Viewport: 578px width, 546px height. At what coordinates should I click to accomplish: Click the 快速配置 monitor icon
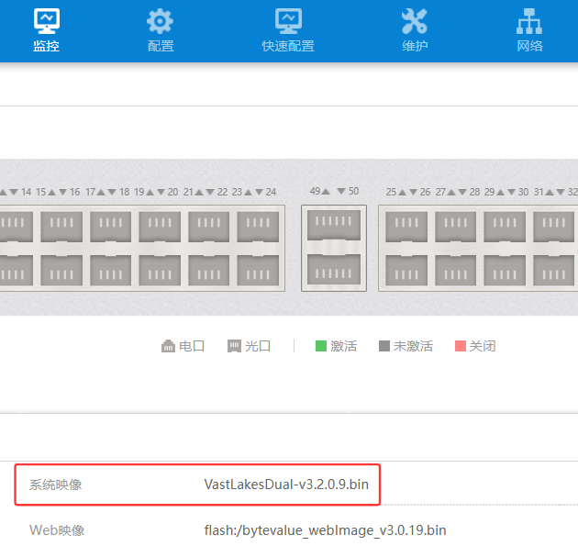click(288, 21)
